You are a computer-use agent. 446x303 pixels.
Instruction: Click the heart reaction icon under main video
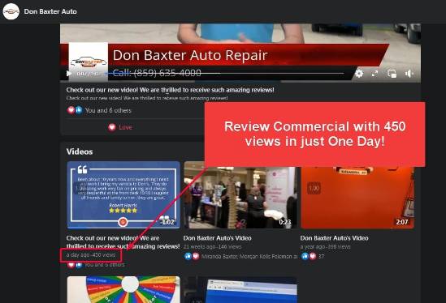pos(71,110)
